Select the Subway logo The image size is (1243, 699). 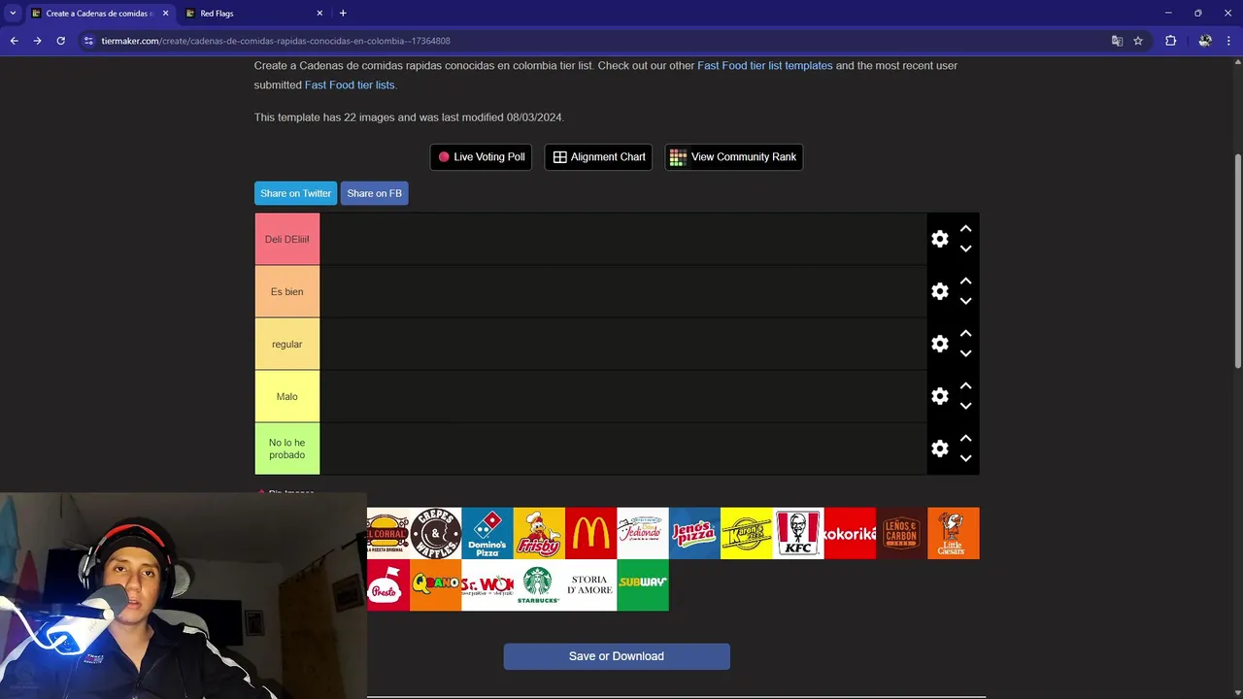(643, 585)
